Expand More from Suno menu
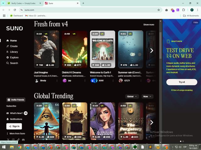The width and height of the screenshot is (201, 150). click(x=16, y=133)
